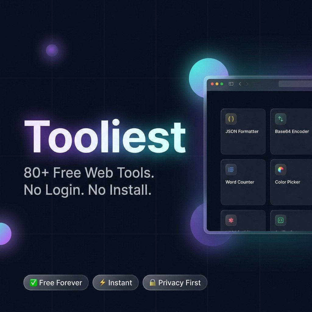Viewport: 312px width, 312px height.
Task: Open the JSON Formatter curly braces icon
Action: (x=231, y=119)
